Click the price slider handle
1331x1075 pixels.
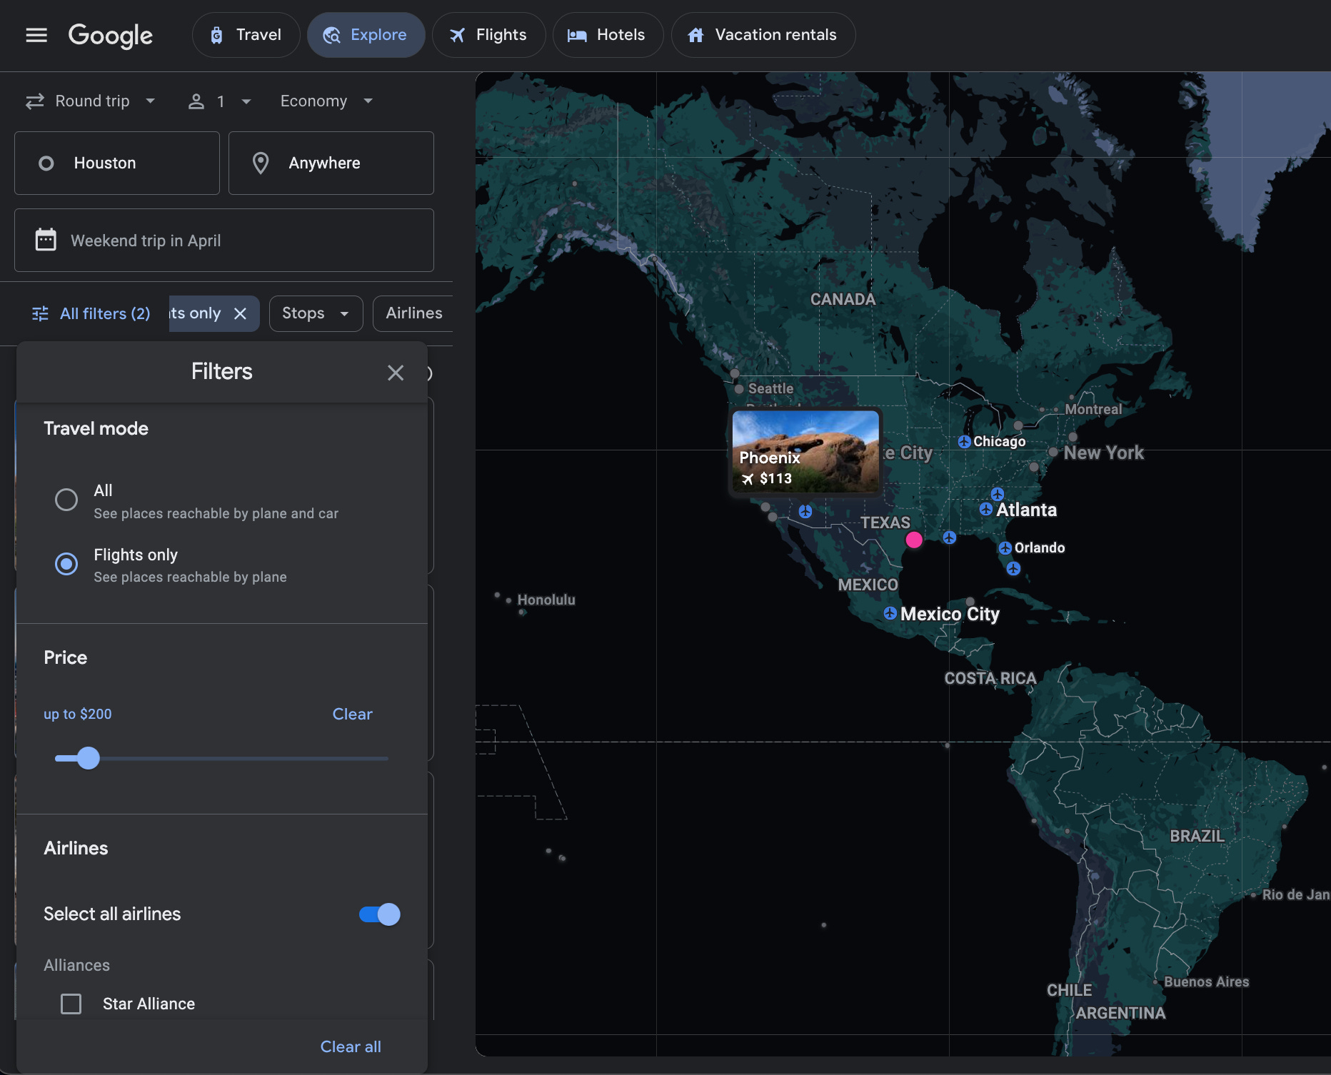tap(89, 758)
